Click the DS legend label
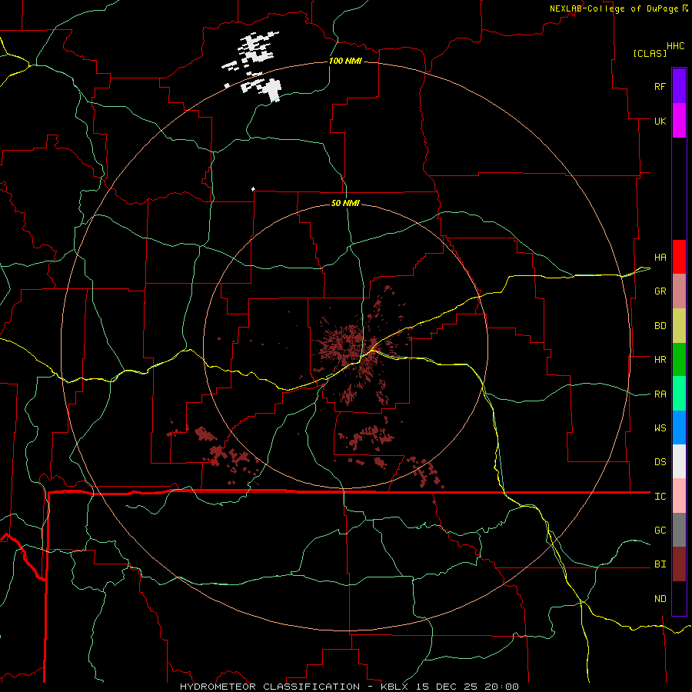The width and height of the screenshot is (692, 692). 660,461
